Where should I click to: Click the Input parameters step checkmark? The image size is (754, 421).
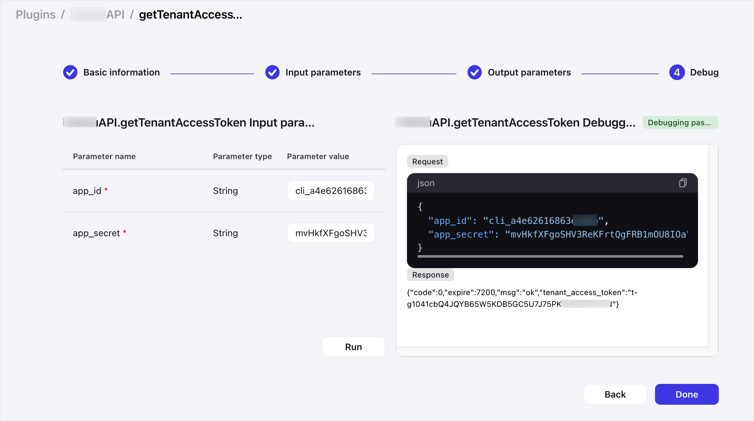click(272, 72)
